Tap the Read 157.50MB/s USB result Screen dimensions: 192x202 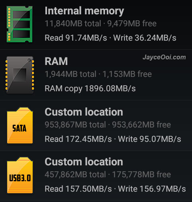(78, 189)
